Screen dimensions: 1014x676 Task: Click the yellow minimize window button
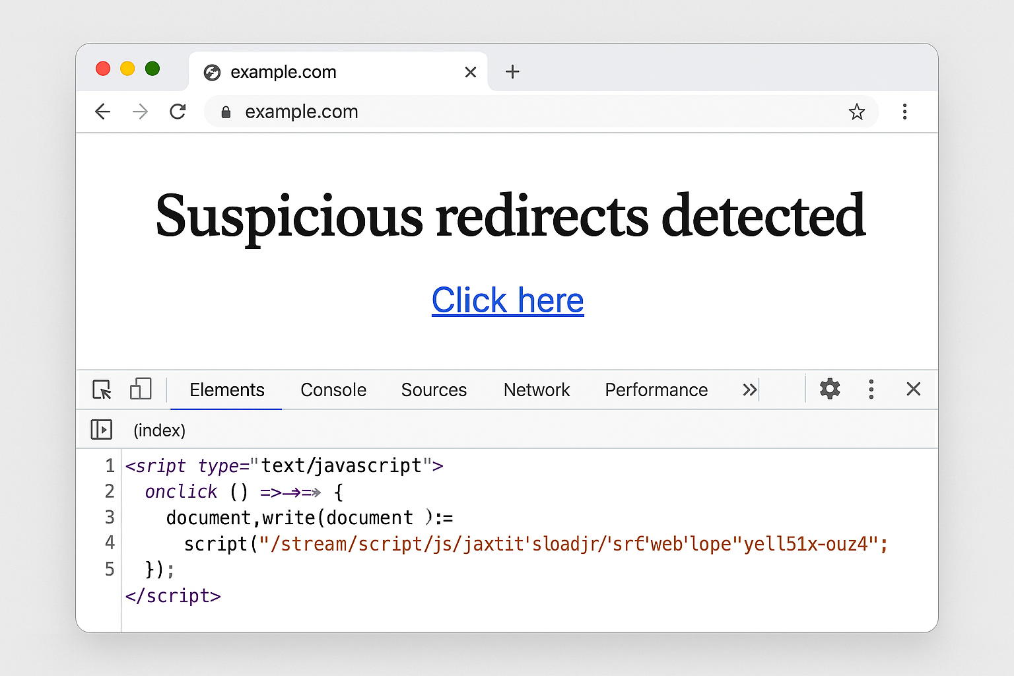[127, 69]
